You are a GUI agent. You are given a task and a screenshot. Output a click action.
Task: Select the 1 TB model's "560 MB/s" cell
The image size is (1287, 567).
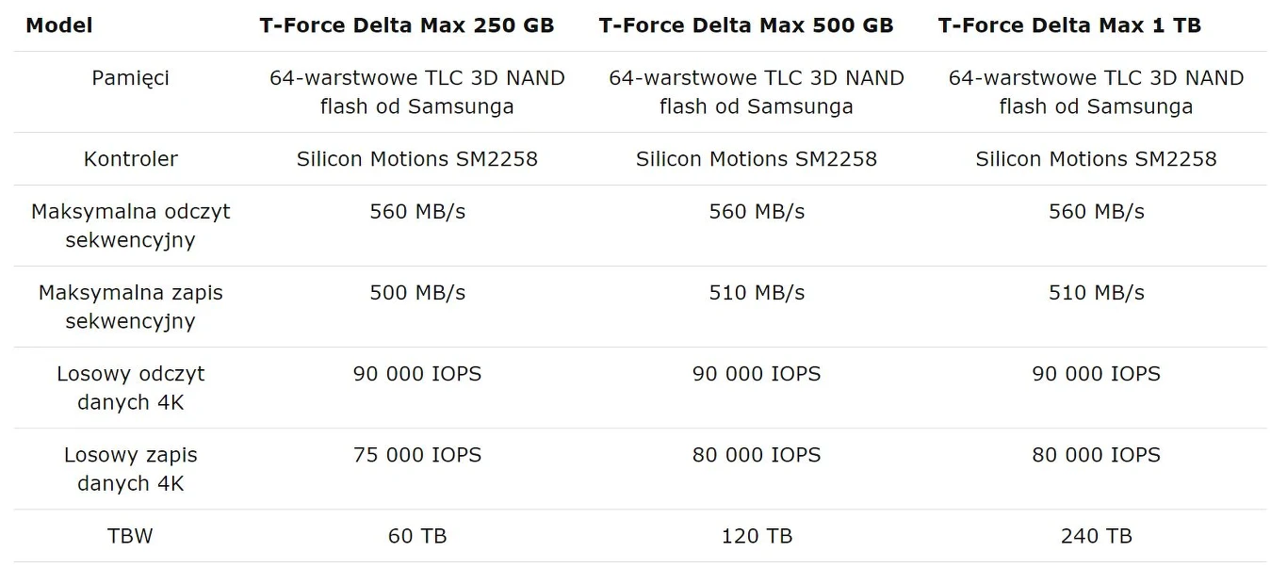(1096, 212)
